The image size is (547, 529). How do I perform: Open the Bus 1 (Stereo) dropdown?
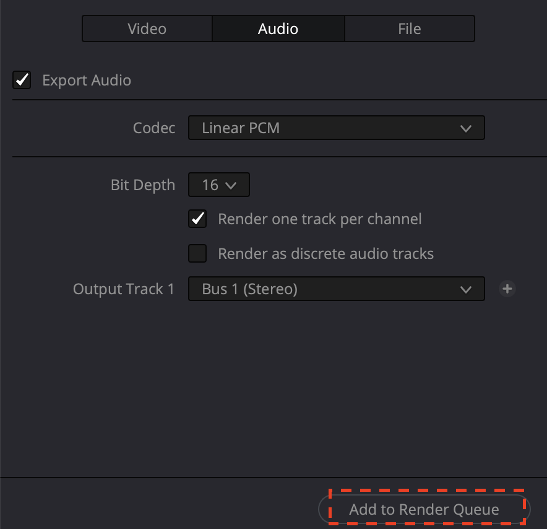pos(336,289)
